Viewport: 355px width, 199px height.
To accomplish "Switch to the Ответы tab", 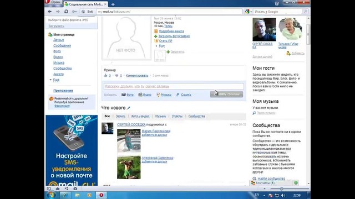I will (177, 116).
